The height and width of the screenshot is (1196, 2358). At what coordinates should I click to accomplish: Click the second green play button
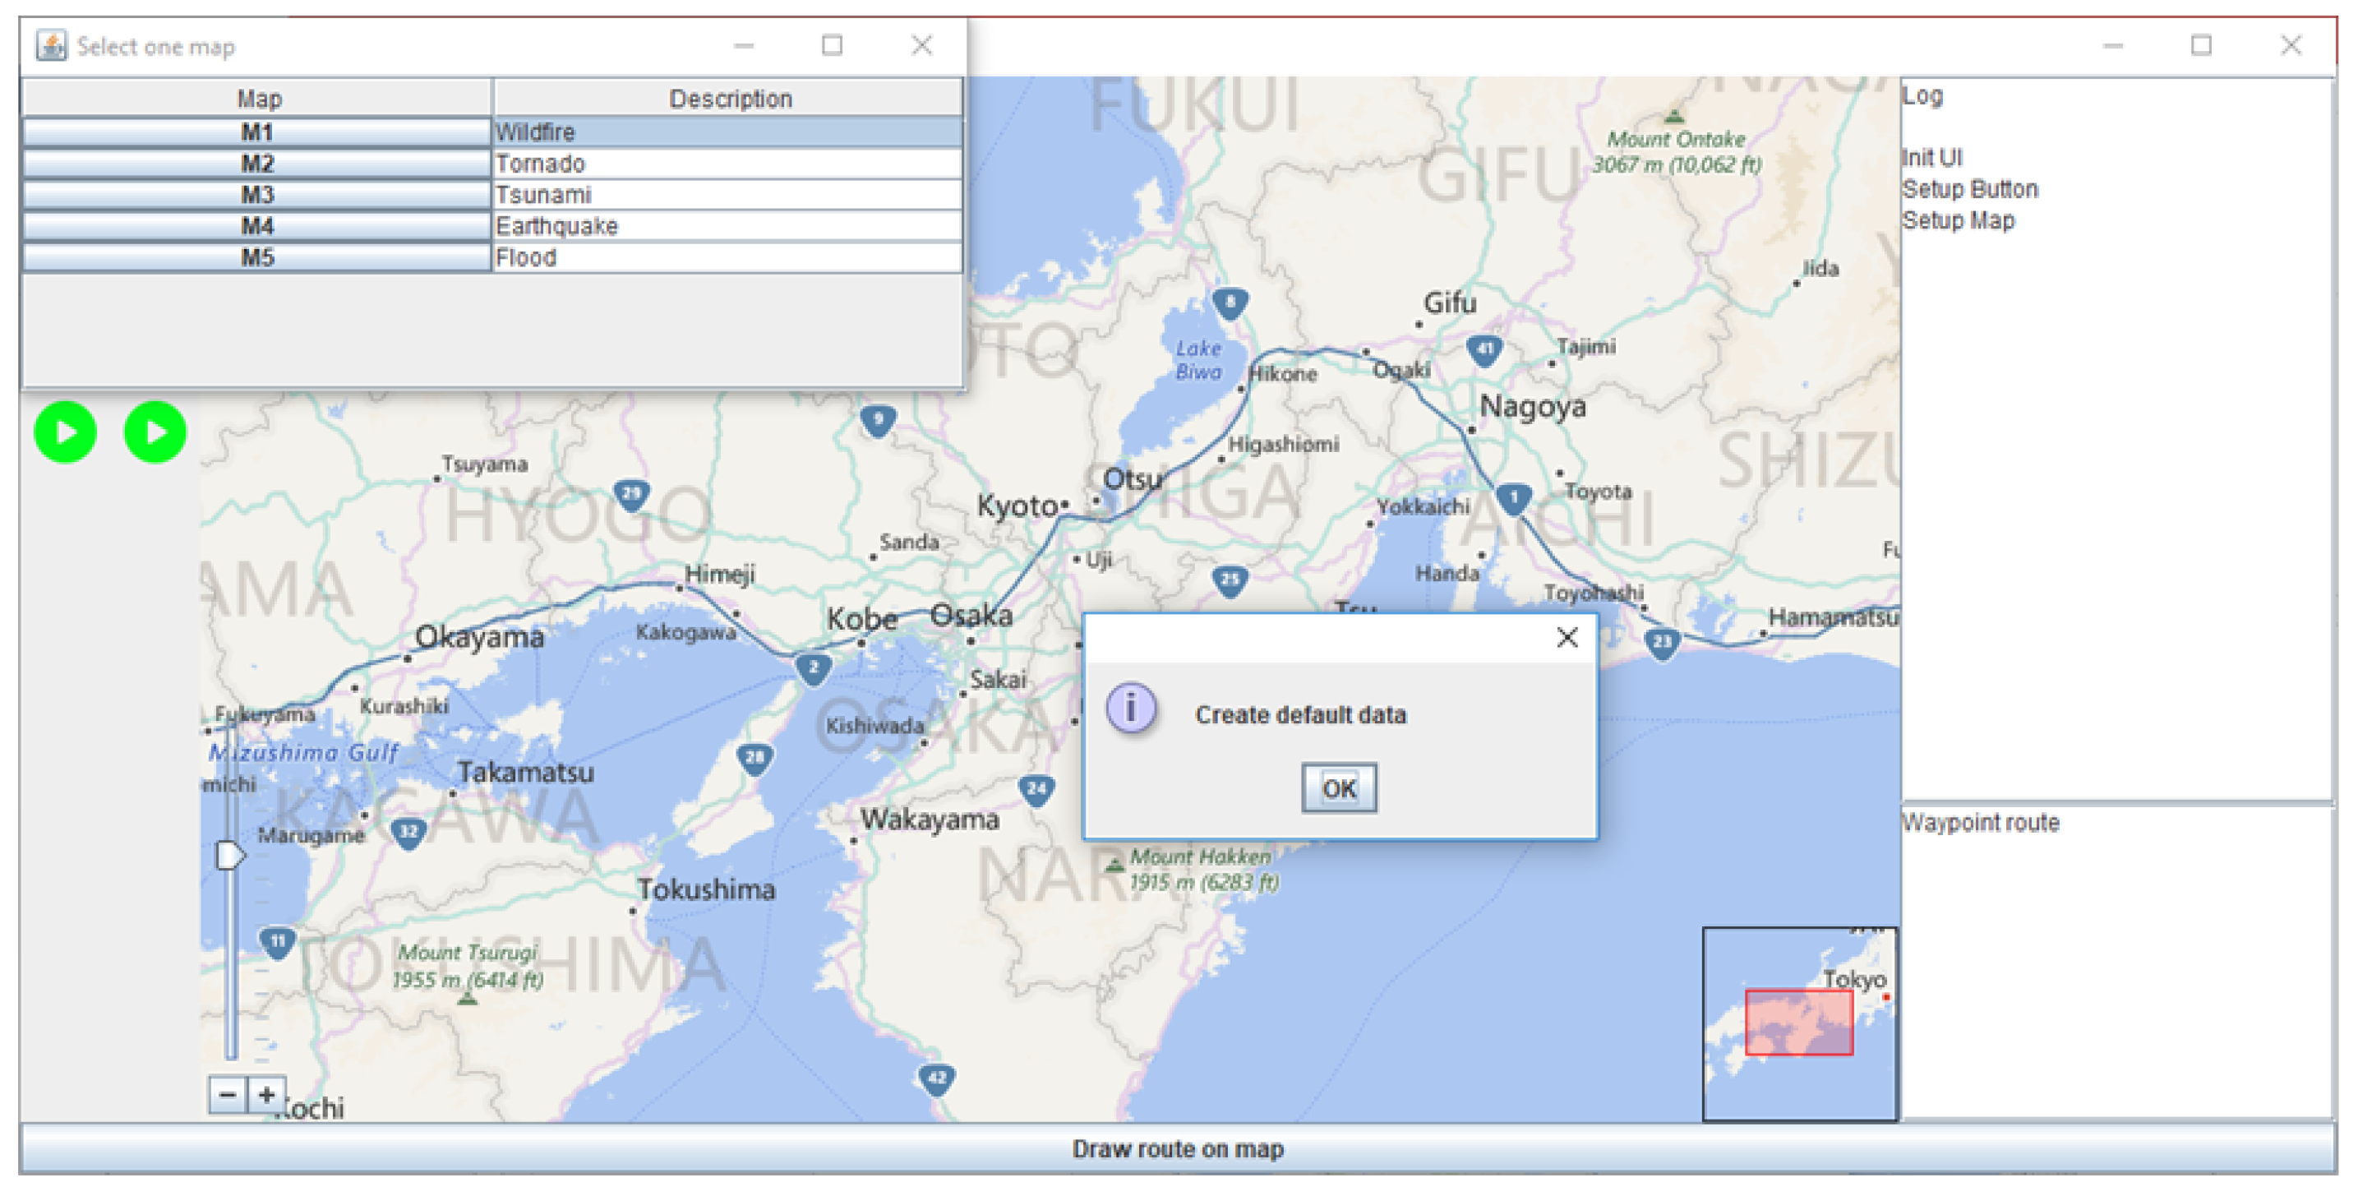(x=155, y=432)
